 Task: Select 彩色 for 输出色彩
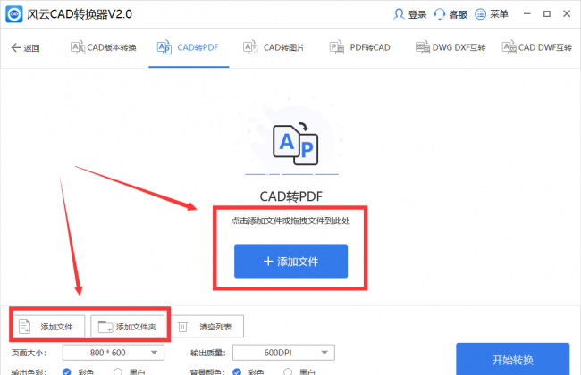67,371
